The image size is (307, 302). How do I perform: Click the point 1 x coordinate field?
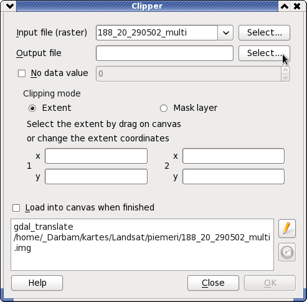coord(96,156)
